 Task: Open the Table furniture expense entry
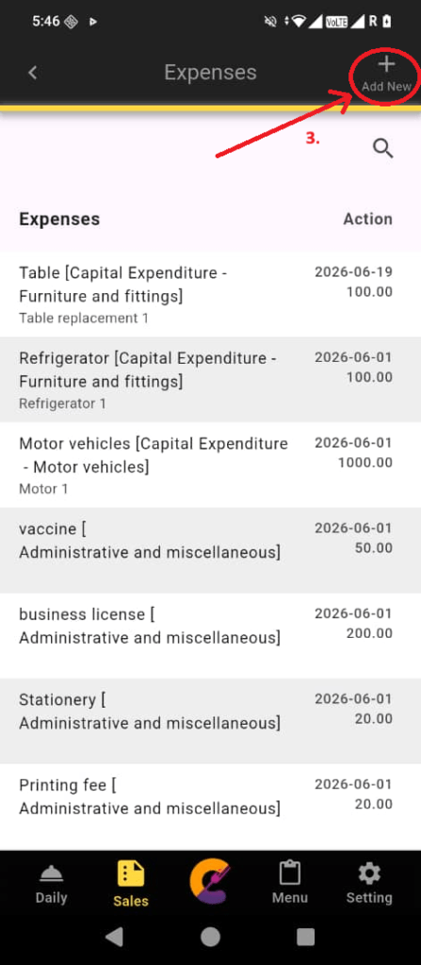(211, 294)
